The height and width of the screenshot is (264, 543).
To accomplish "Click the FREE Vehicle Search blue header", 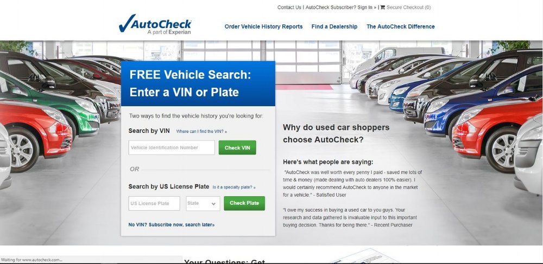I will [198, 83].
